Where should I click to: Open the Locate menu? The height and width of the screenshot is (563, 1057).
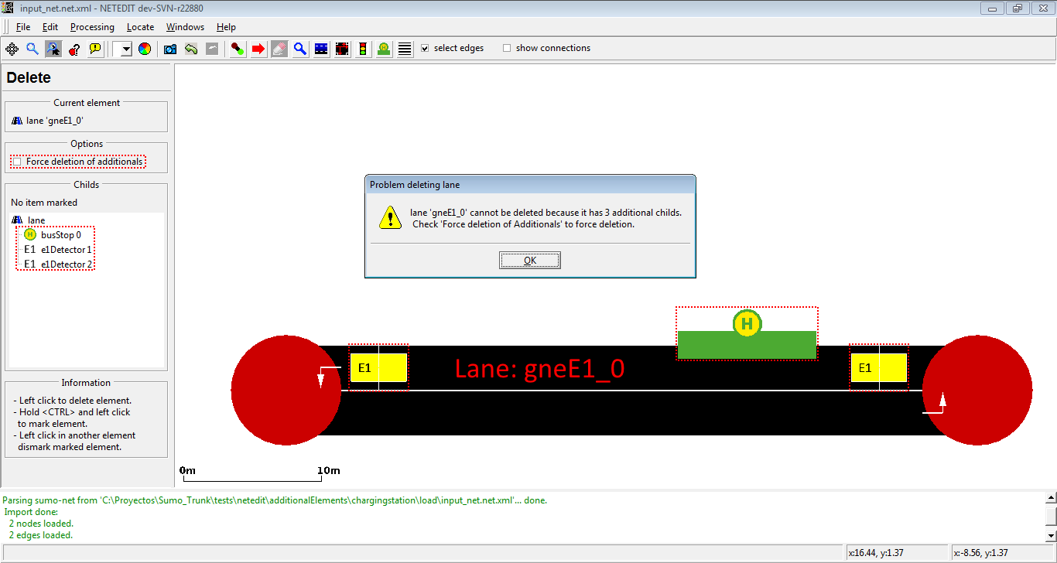140,27
